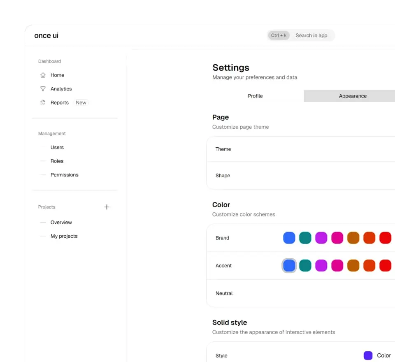Select the blue Accent color
The height and width of the screenshot is (362, 395).
[289, 265]
